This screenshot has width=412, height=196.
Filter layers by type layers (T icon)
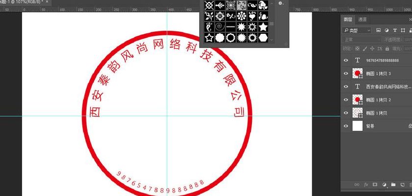(x=395, y=30)
